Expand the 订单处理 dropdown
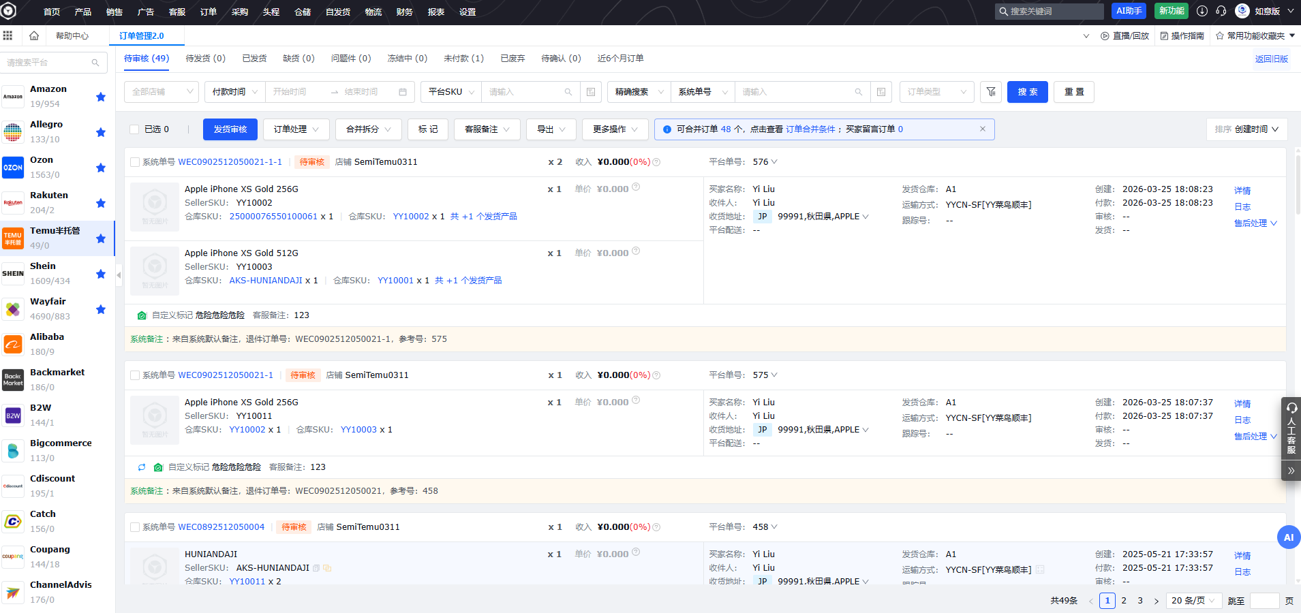The height and width of the screenshot is (613, 1301). (x=297, y=129)
